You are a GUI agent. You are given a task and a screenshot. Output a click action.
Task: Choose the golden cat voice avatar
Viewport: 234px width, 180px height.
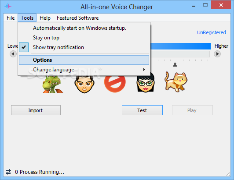click(176, 81)
